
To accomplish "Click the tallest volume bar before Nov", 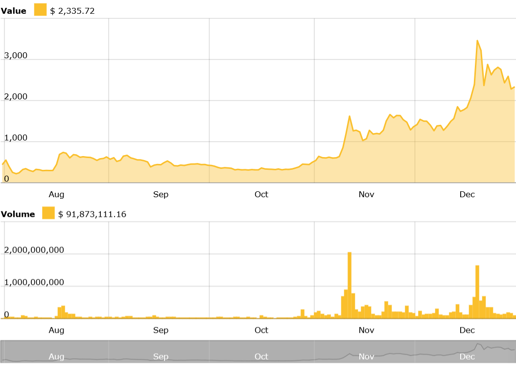I will 350,285.
